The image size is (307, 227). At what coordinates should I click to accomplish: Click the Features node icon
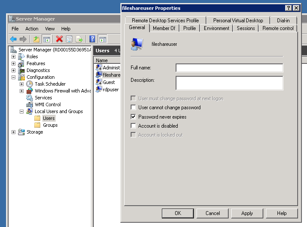[x=21, y=63]
